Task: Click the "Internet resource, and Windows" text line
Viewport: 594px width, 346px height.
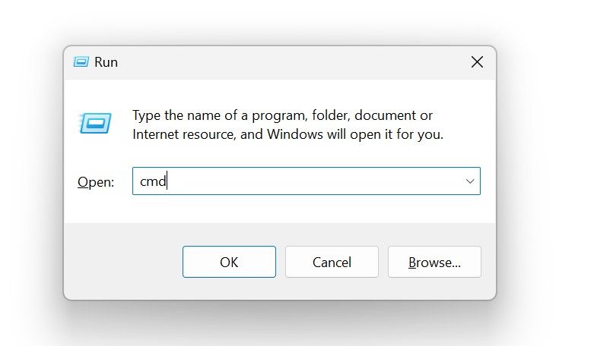Action: 287,135
